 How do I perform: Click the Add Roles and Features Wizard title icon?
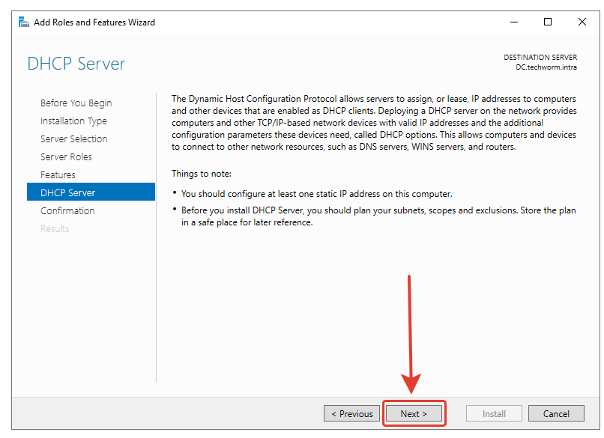pyautogui.click(x=24, y=22)
